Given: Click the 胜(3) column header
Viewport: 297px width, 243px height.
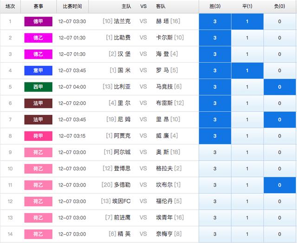Looking at the screenshot, I should pyautogui.click(x=215, y=6).
